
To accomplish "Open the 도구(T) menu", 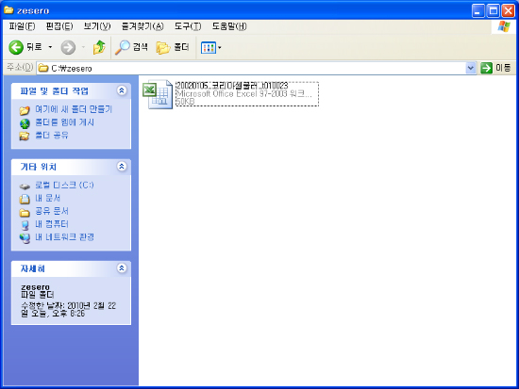I will [188, 26].
